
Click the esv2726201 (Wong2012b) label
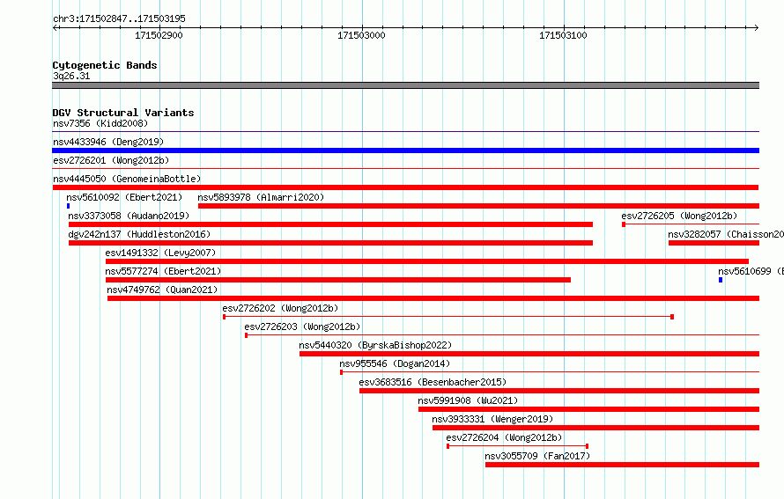[x=111, y=160]
